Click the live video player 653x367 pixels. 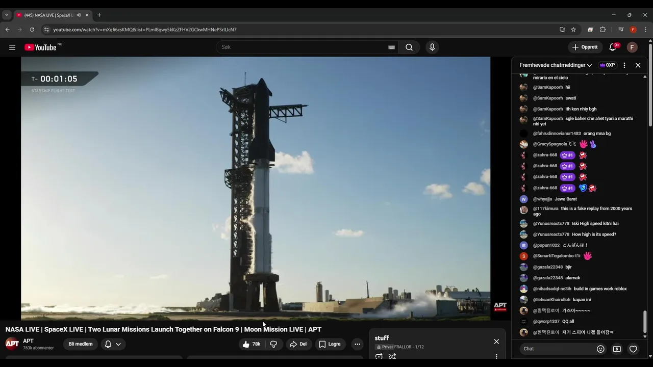[256, 189]
